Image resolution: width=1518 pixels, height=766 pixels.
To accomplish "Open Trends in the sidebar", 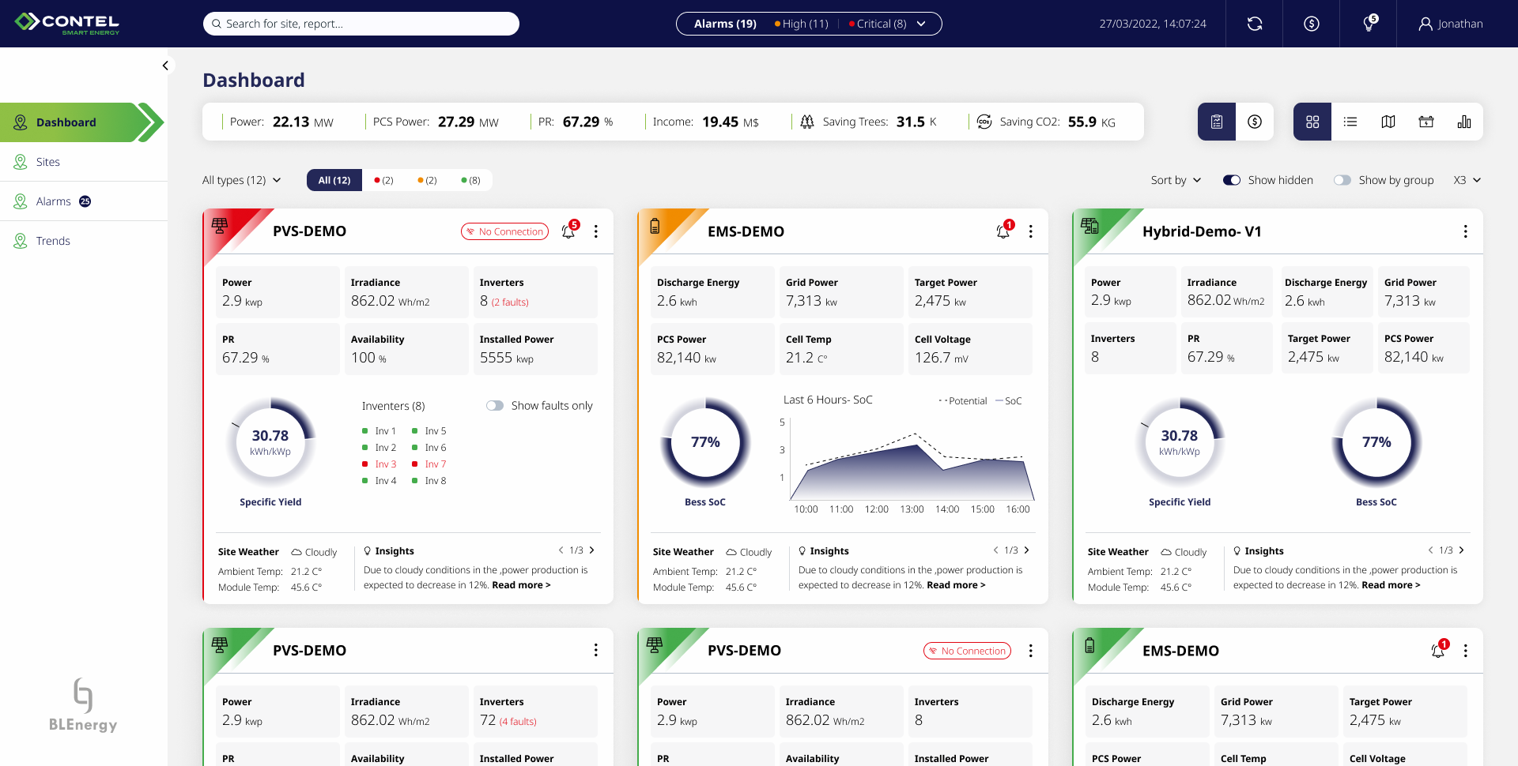I will [84, 241].
